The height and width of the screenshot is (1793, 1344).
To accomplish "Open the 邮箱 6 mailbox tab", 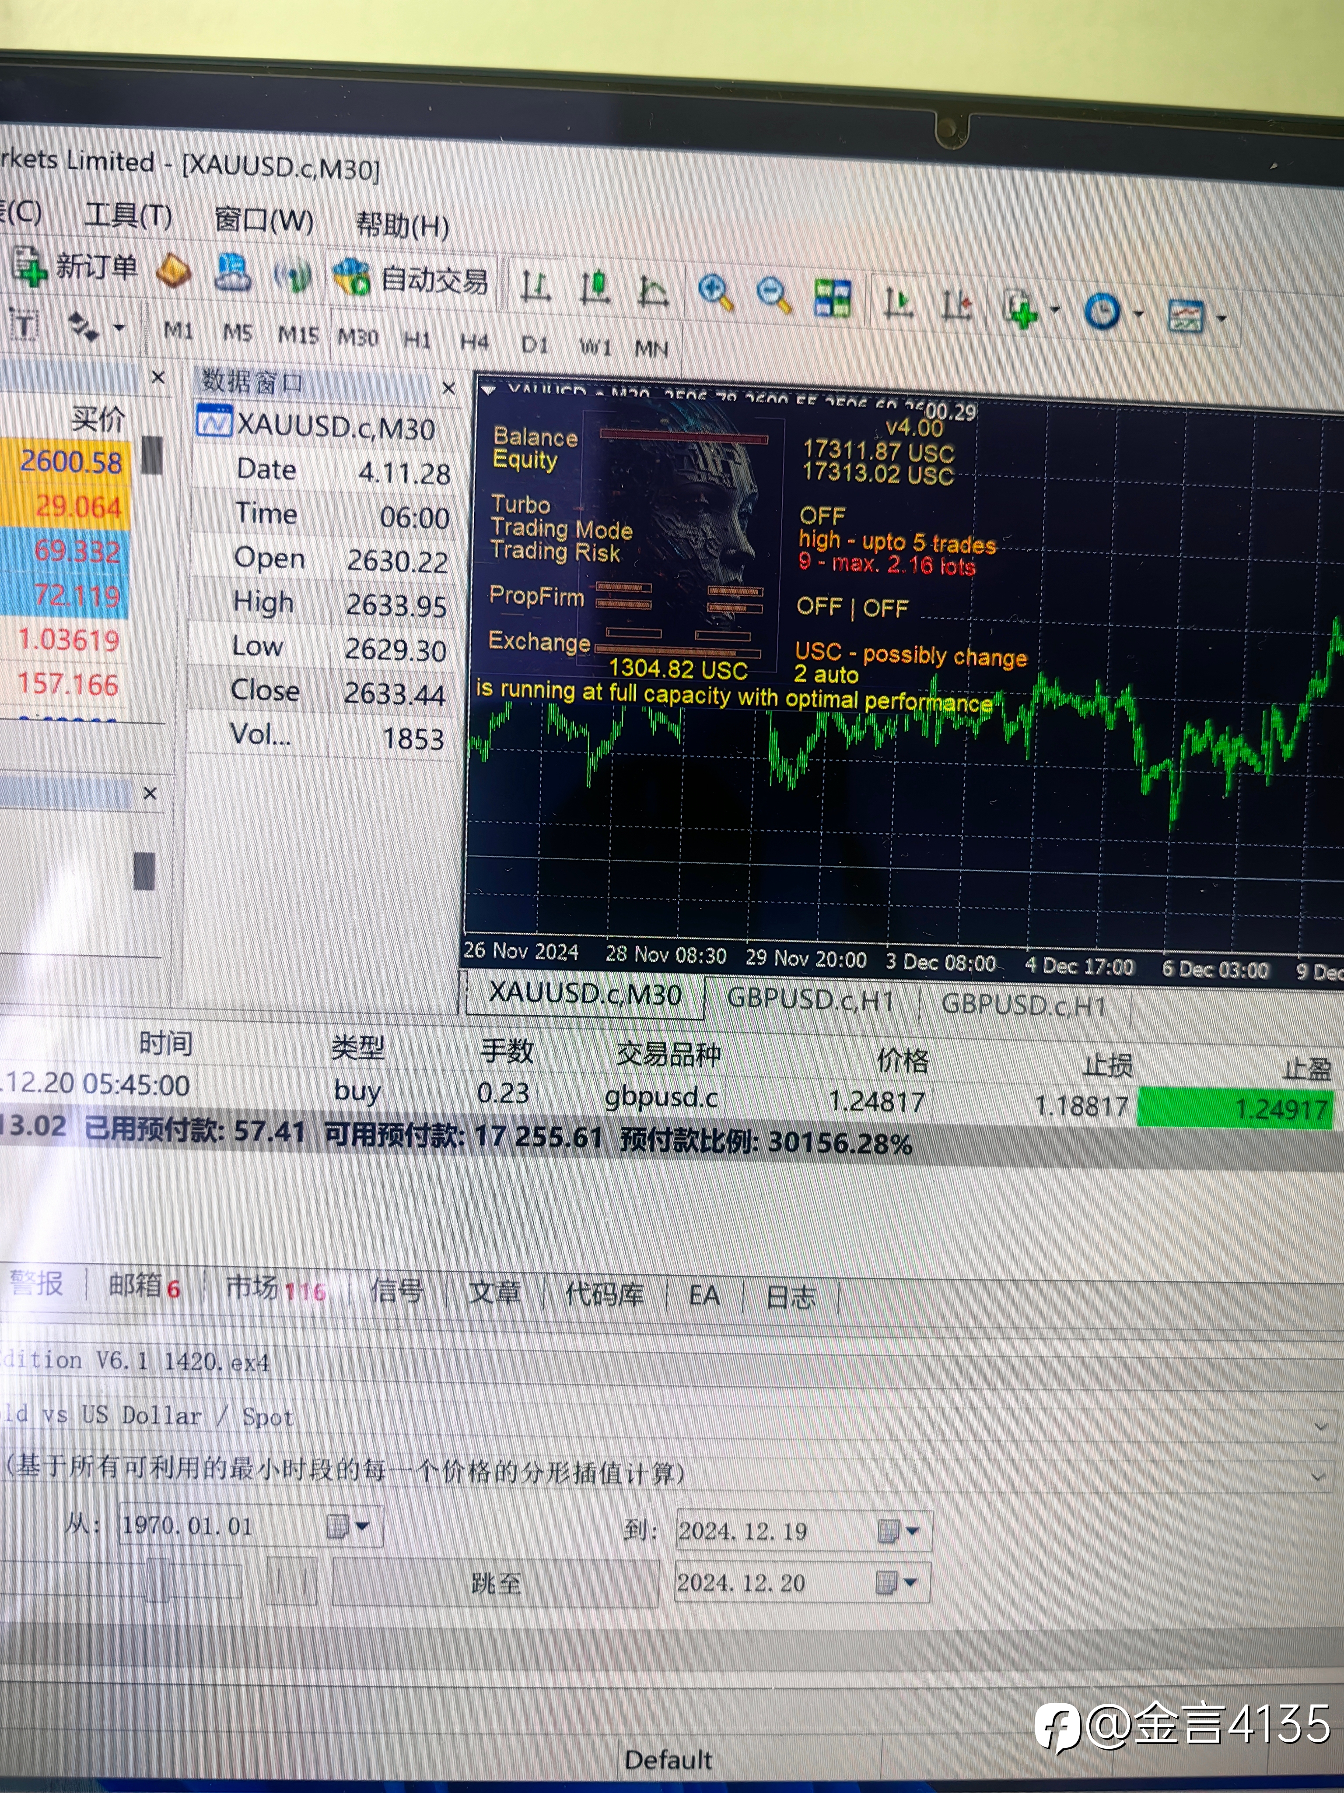I will click(144, 1286).
